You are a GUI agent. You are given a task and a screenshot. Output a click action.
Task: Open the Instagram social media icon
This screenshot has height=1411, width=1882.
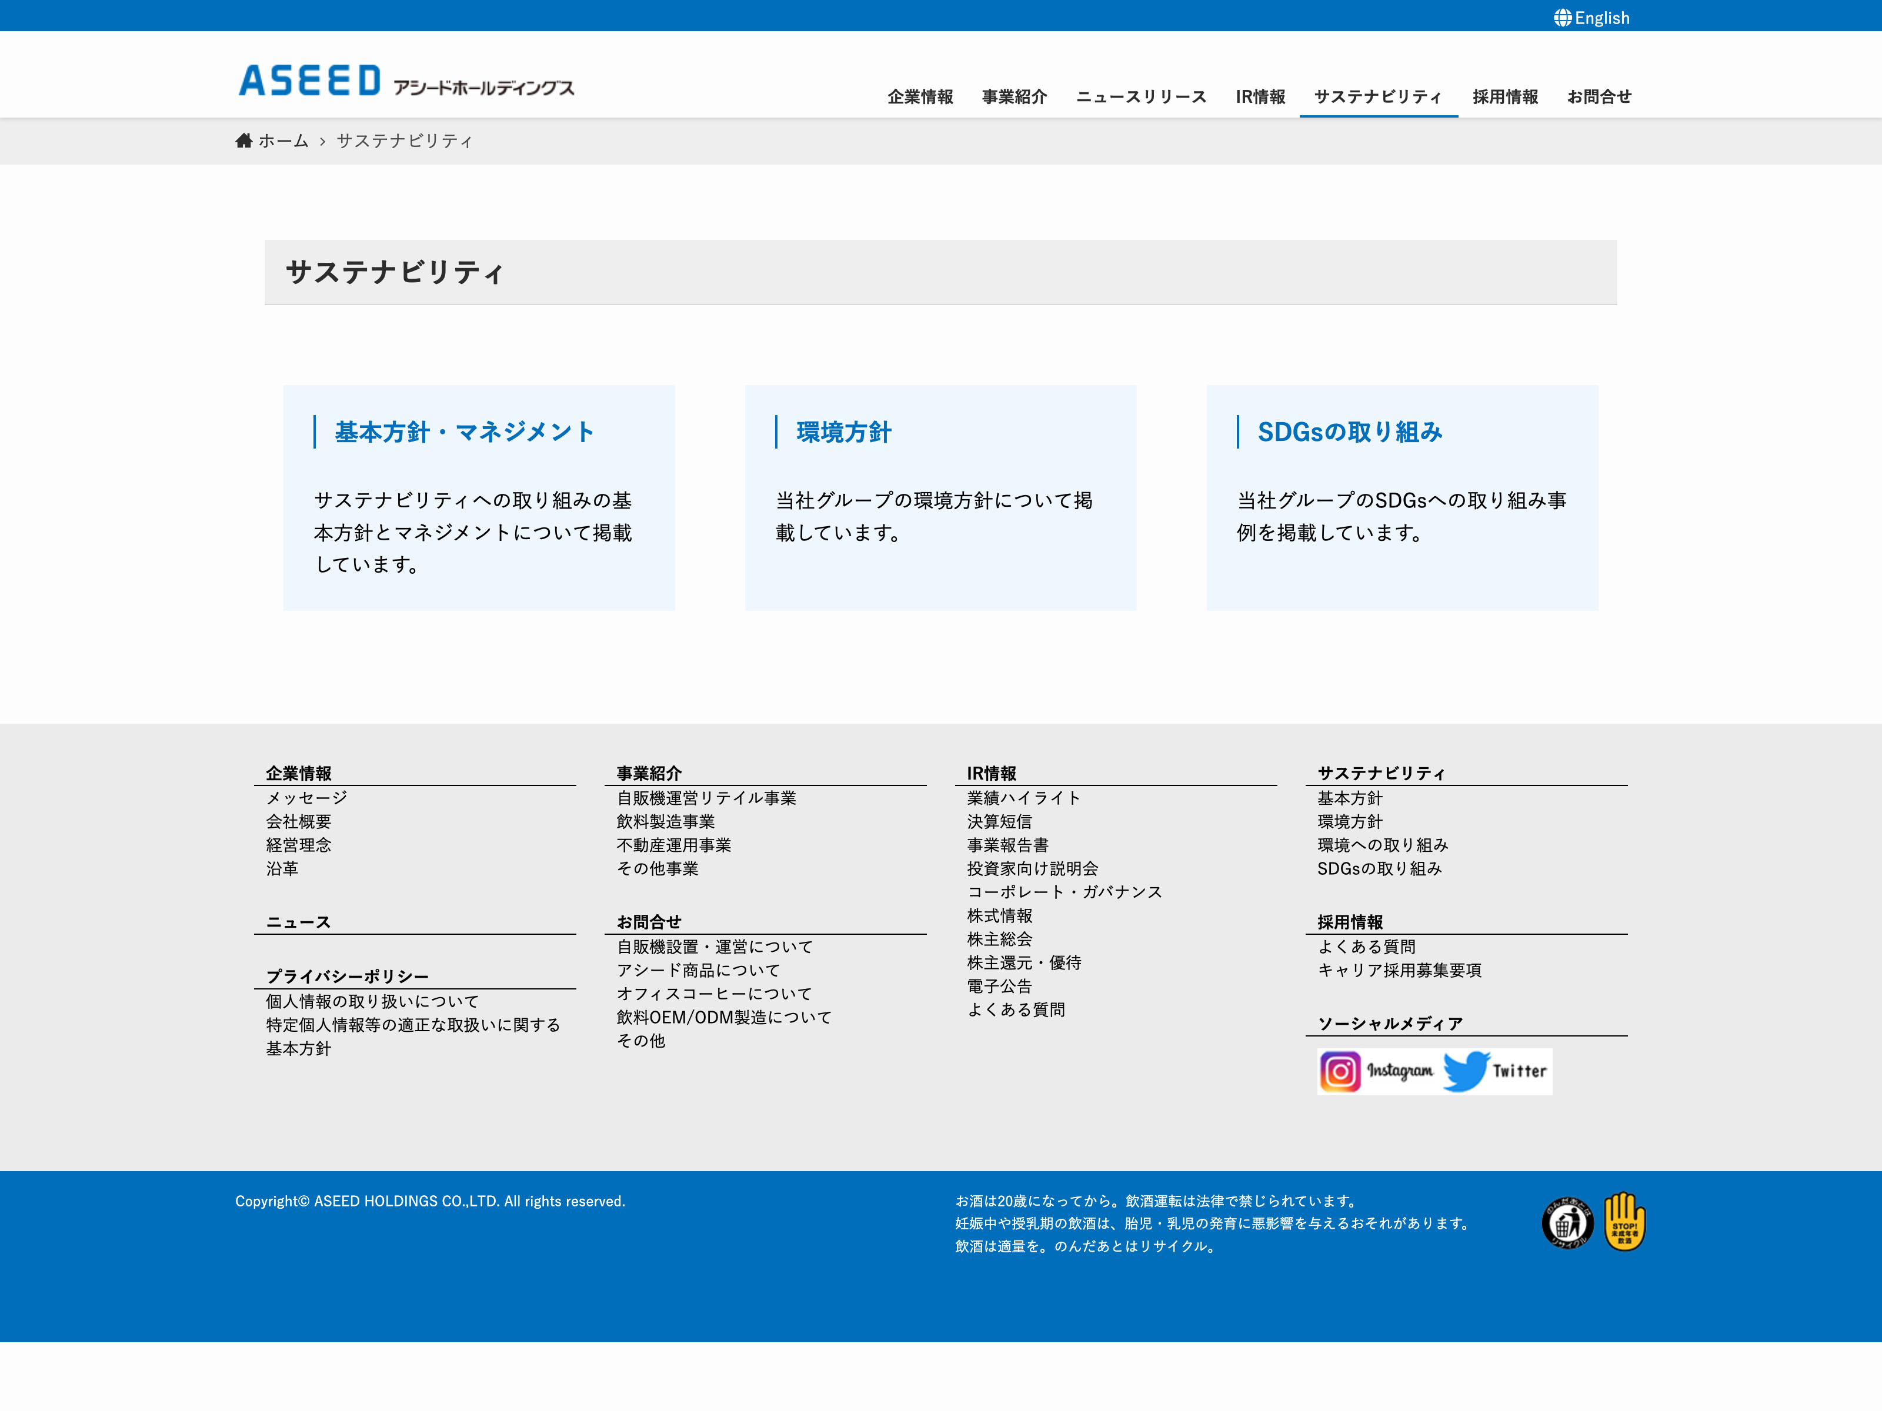point(1340,1072)
